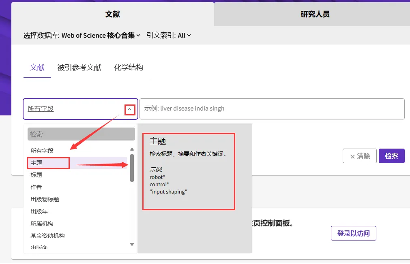Click the scroll-down arrow of field list
The height and width of the screenshot is (264, 410).
click(x=132, y=244)
